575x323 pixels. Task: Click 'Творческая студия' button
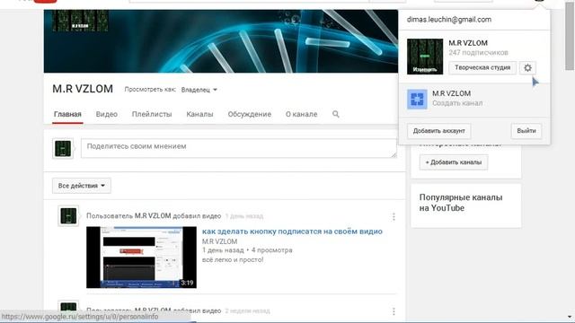pos(482,68)
